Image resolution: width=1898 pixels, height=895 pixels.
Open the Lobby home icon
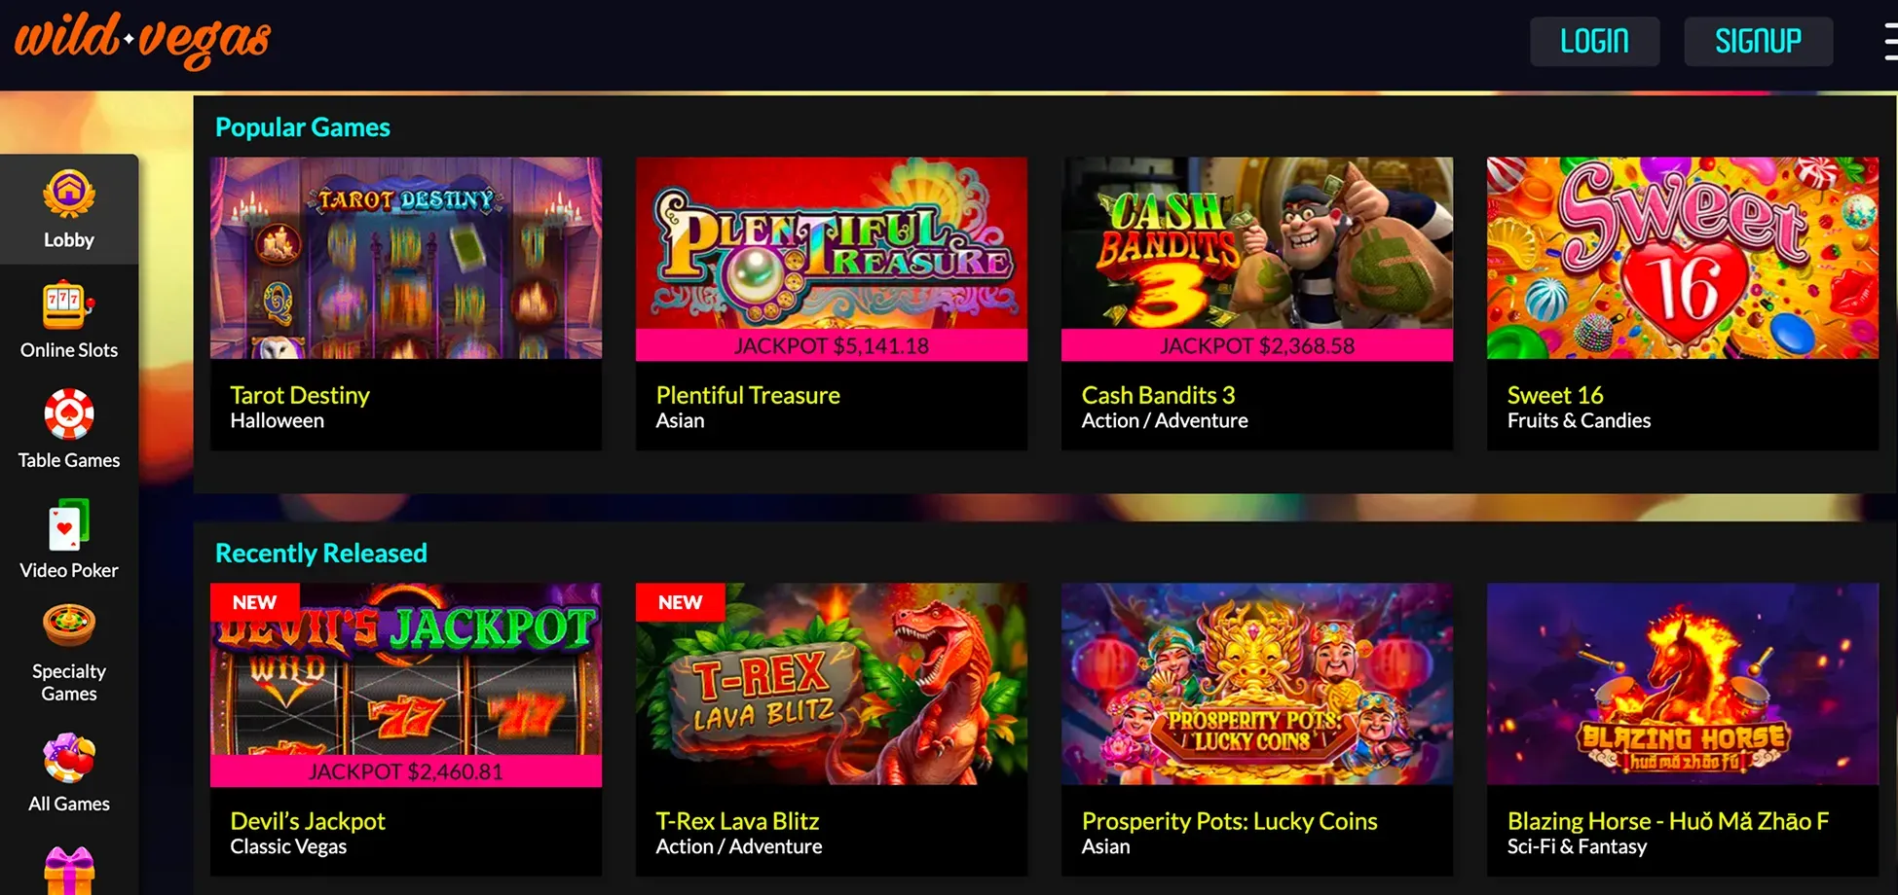[68, 194]
